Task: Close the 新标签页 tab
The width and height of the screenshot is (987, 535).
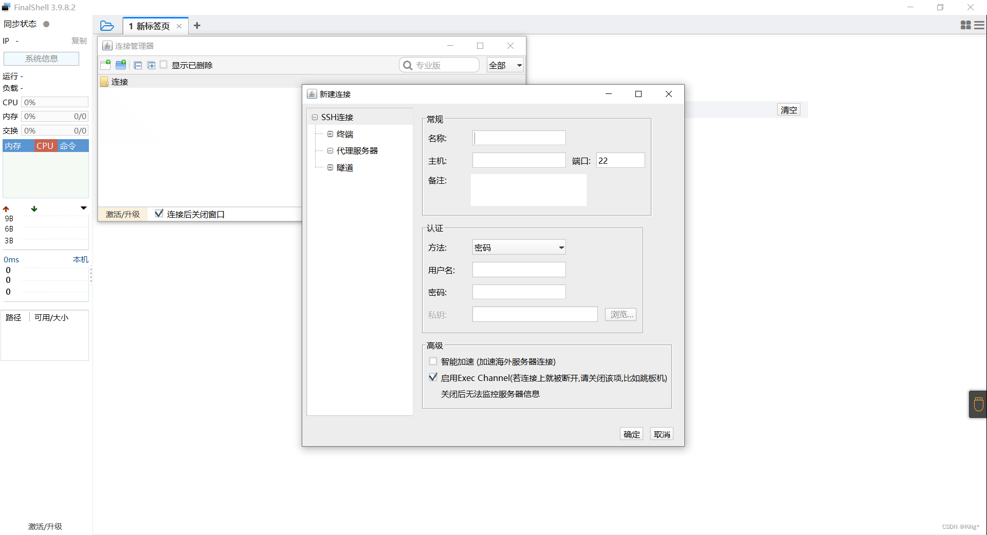Action: (179, 26)
